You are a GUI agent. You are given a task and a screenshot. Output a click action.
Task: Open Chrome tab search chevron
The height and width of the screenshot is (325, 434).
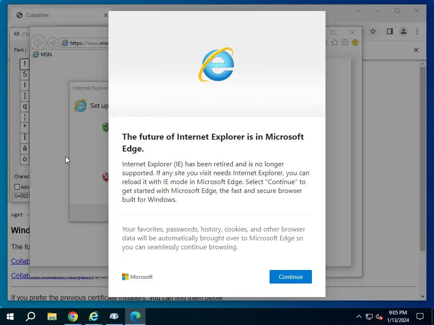[x=358, y=11]
